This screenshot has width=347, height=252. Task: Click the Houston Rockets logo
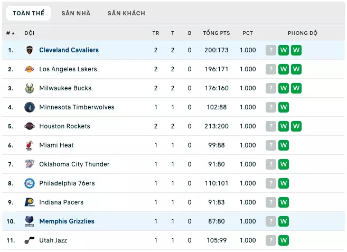click(x=30, y=126)
